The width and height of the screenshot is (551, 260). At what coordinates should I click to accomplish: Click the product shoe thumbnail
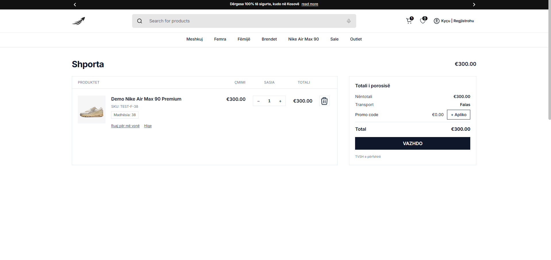point(91,109)
